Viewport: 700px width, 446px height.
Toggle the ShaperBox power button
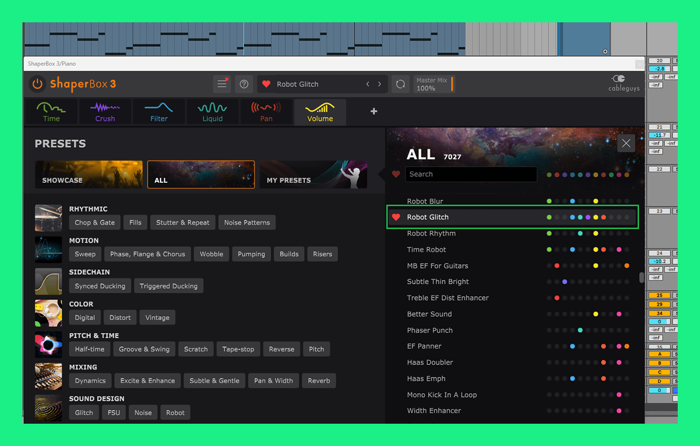[x=37, y=84]
